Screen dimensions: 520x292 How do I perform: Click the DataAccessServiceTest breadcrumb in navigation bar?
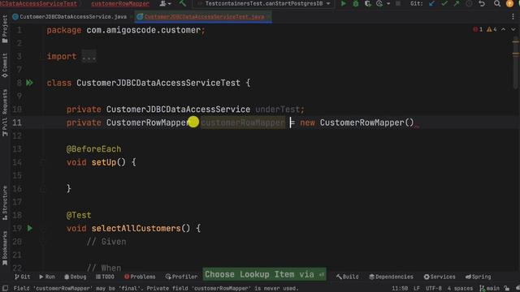[x=38, y=3]
